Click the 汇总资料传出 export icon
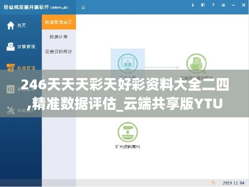This screenshot has width=249, height=187. [128, 132]
